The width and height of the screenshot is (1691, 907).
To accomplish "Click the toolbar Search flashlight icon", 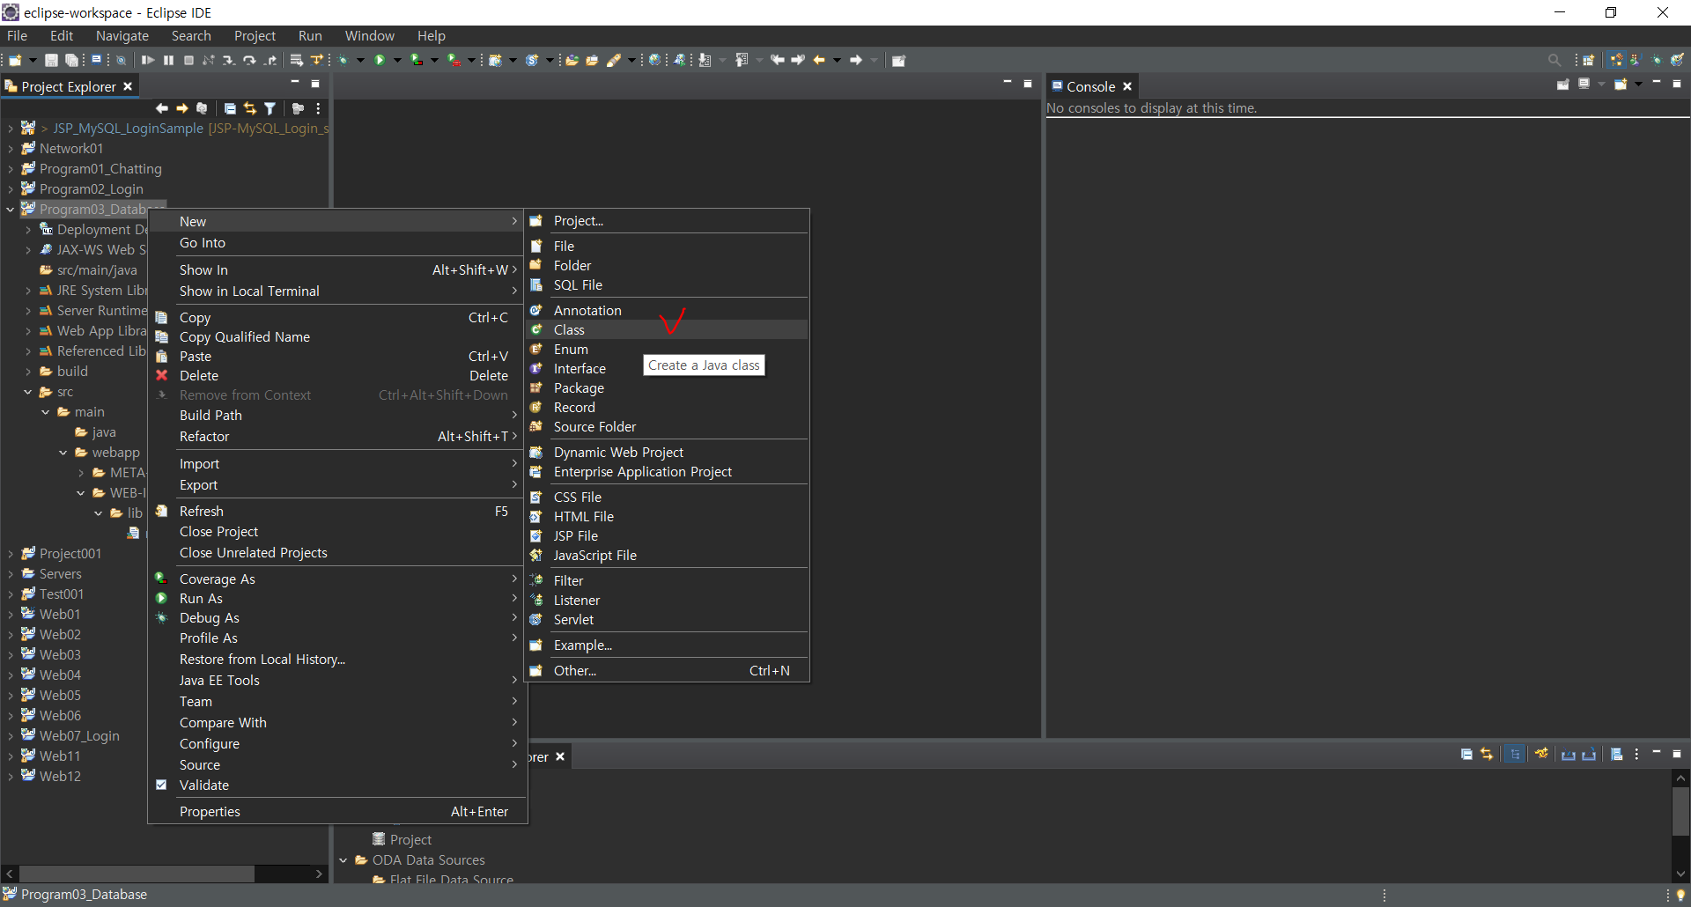I will click(615, 61).
